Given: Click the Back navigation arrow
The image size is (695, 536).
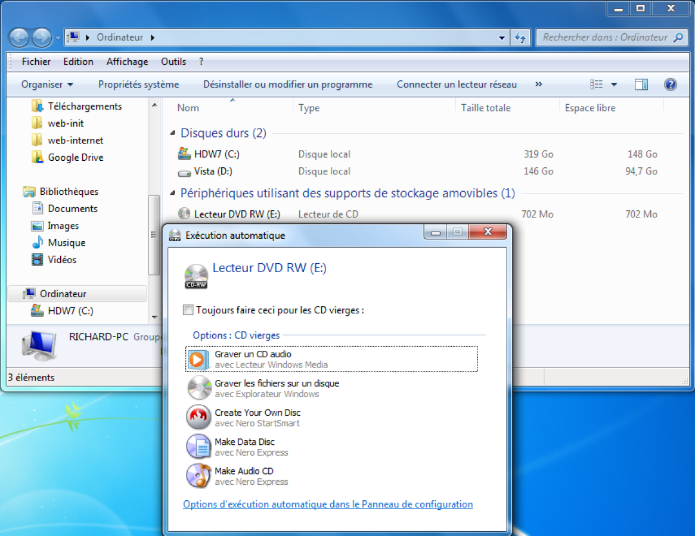Looking at the screenshot, I should pos(19,38).
